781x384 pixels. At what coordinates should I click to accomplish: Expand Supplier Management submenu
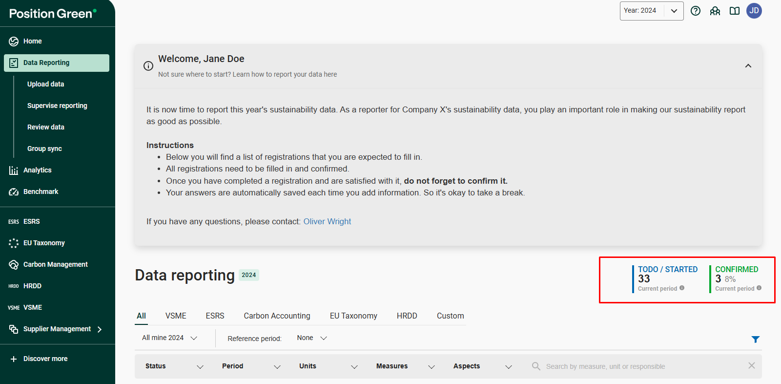(x=100, y=329)
